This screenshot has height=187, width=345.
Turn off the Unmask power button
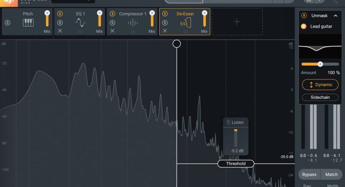(x=304, y=15)
